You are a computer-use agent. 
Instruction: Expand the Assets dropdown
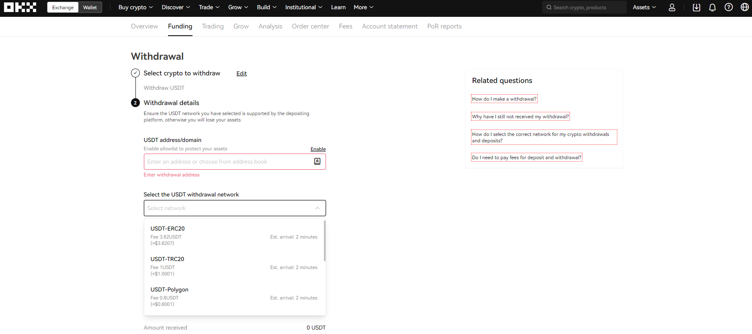coord(644,7)
